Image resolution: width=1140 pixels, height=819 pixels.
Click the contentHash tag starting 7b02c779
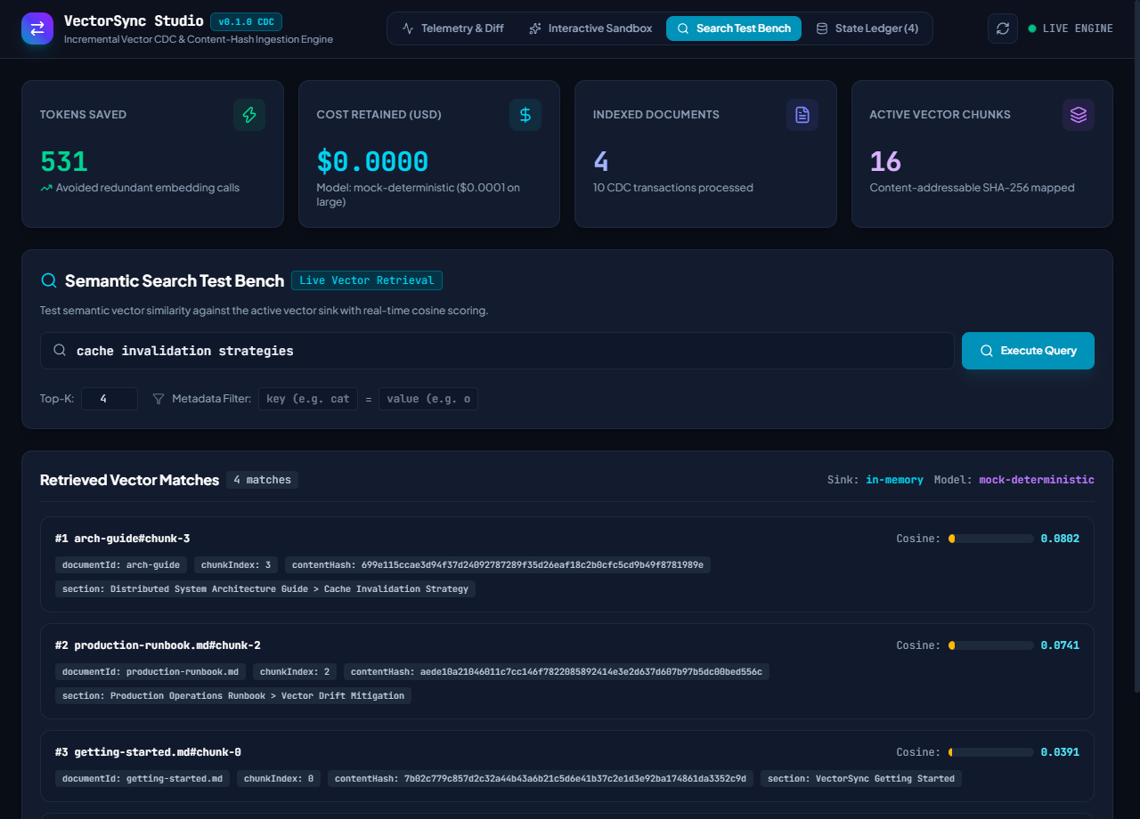tap(541, 778)
